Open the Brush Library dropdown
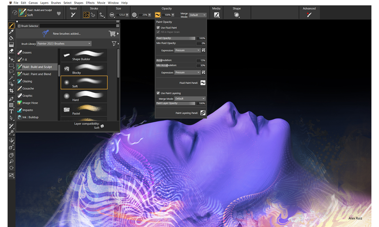Image resolution: width=379 pixels, height=227 pixels. (64, 44)
